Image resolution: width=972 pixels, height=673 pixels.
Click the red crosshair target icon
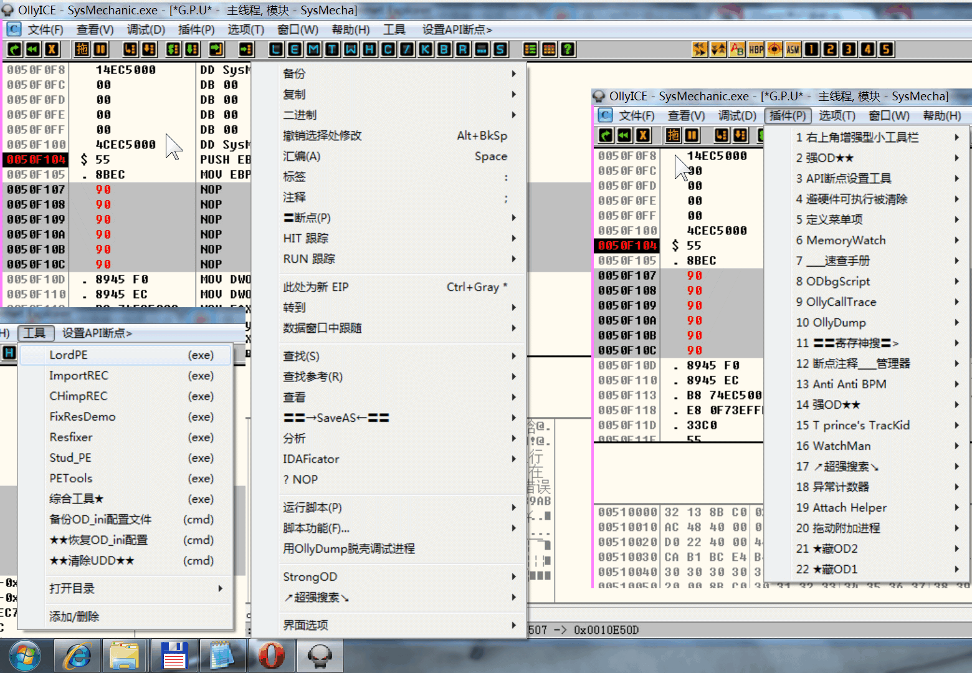pos(774,49)
